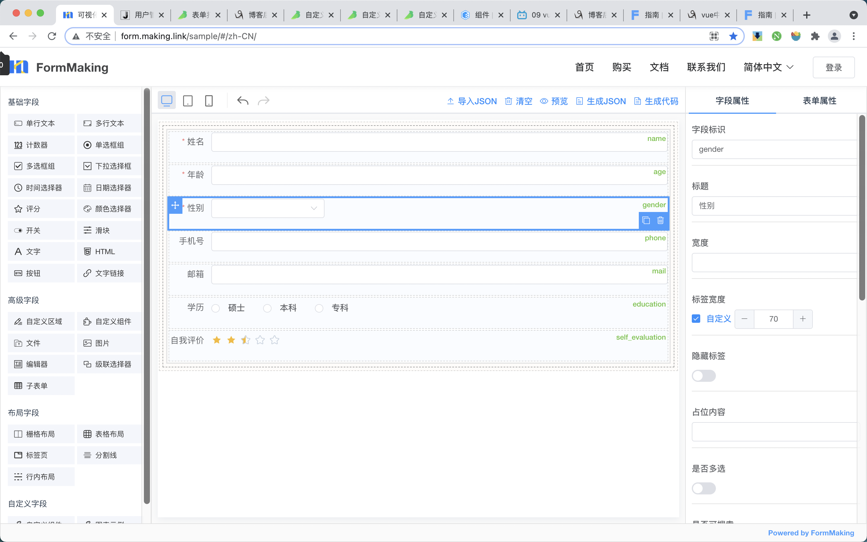The image size is (867, 542).
Task: Switch to mobile phone preview icon
Action: click(209, 101)
